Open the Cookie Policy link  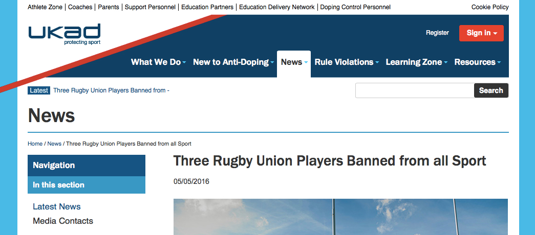point(490,7)
